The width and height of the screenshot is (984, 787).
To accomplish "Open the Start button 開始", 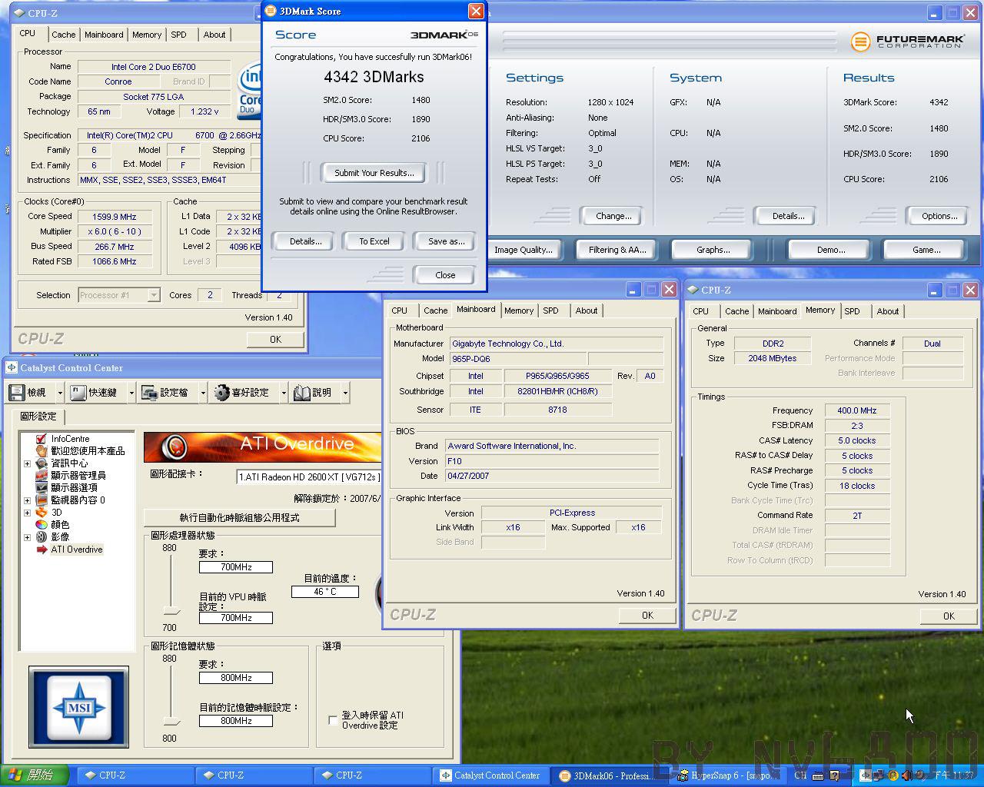I will 35,775.
